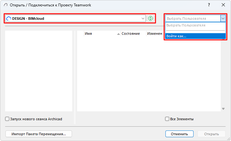Click the Изменен column header

point(155,33)
